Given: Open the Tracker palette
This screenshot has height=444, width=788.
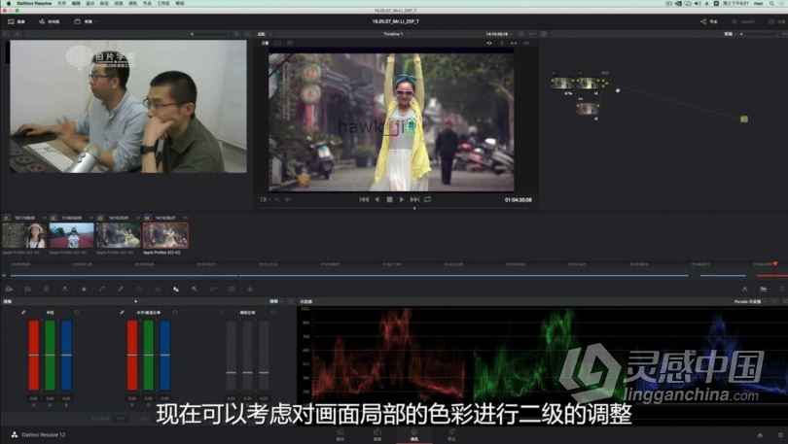Looking at the screenshot, I should (158, 289).
